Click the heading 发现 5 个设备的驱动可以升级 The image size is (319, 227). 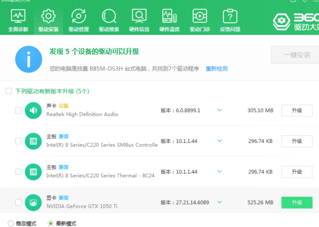[x=94, y=51]
